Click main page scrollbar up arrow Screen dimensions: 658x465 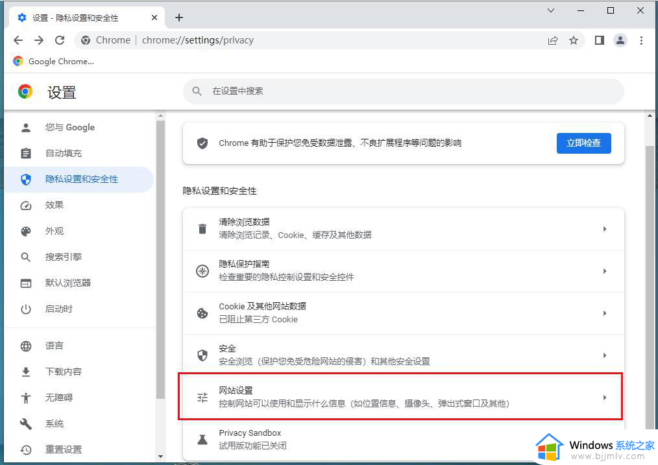click(x=650, y=115)
